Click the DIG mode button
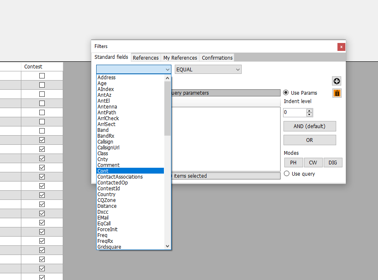The width and height of the screenshot is (378, 280). coord(333,163)
